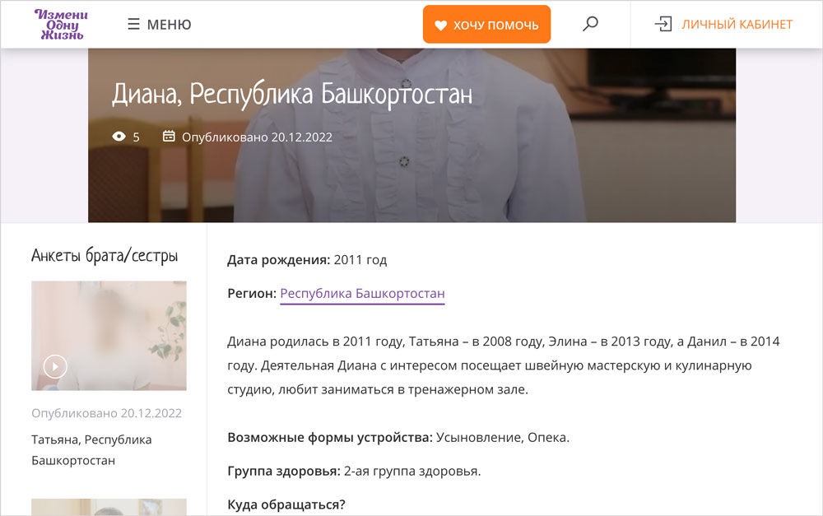Click the login arrow icon
The height and width of the screenshot is (516, 823).
[x=663, y=25]
